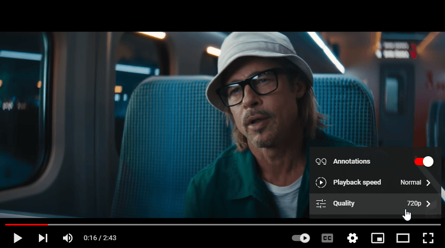Enter full screen mode
This screenshot has width=445, height=248.
click(x=428, y=238)
